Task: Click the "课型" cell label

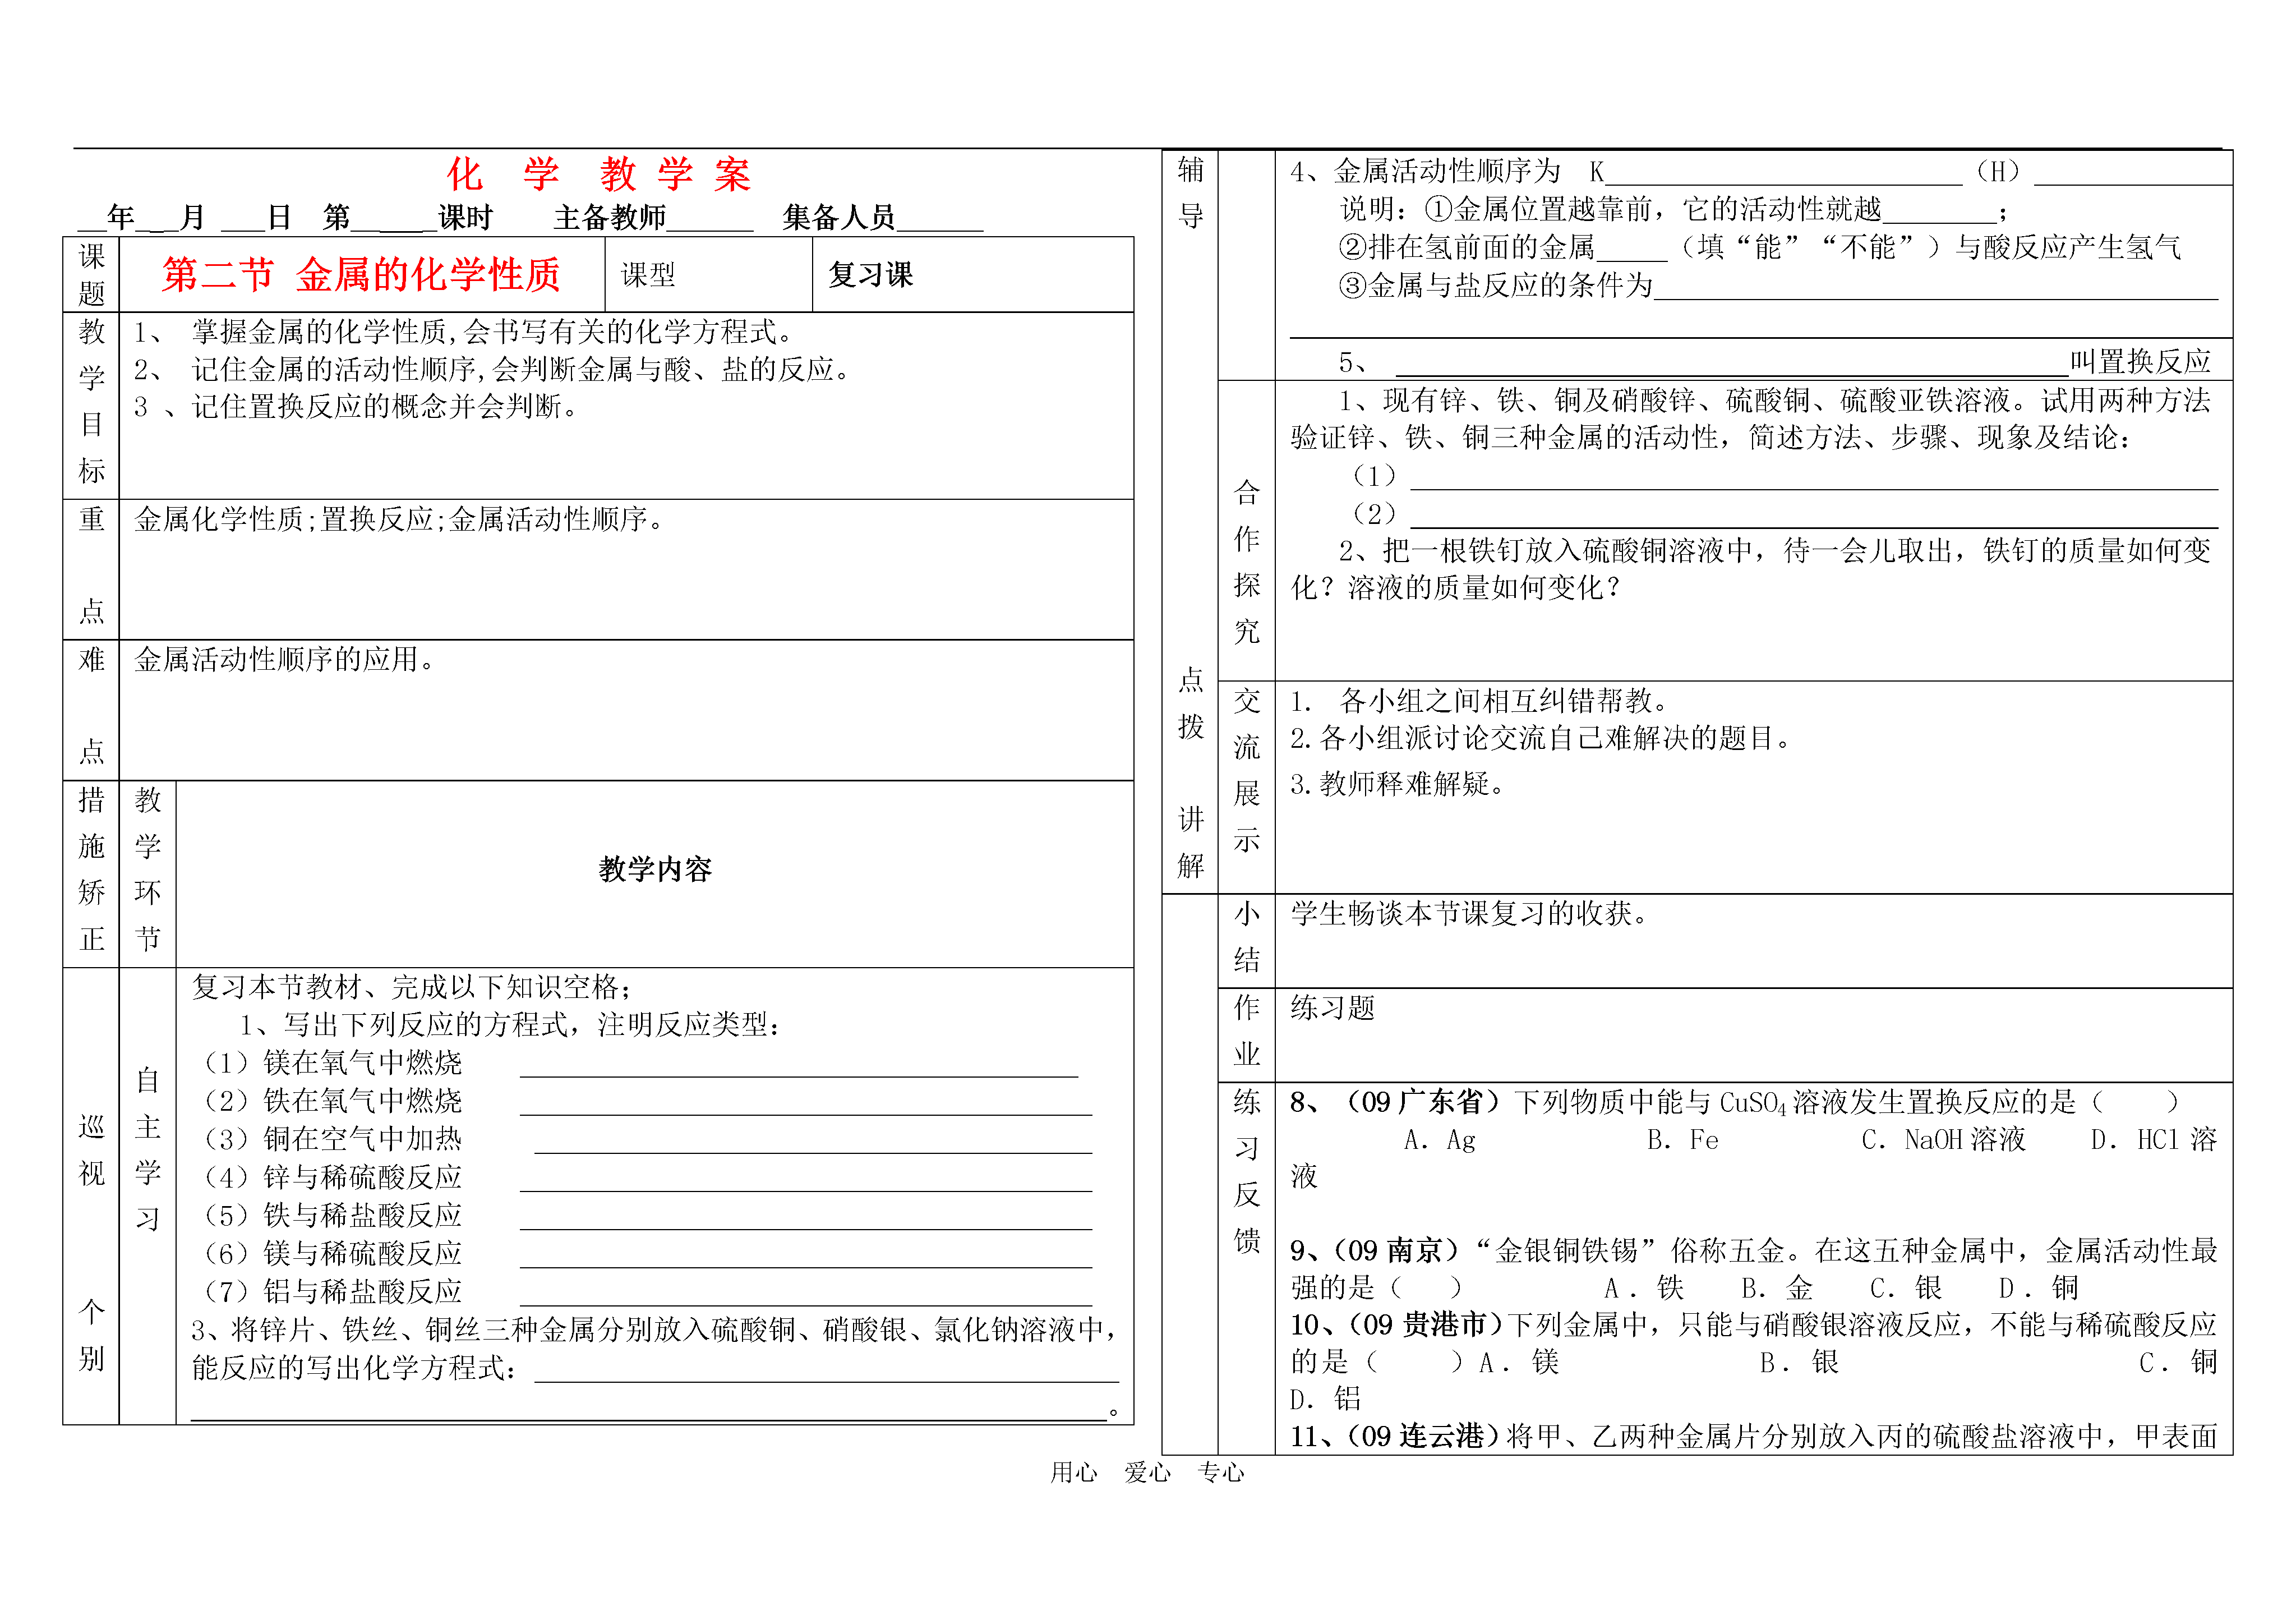Action: coord(648,275)
